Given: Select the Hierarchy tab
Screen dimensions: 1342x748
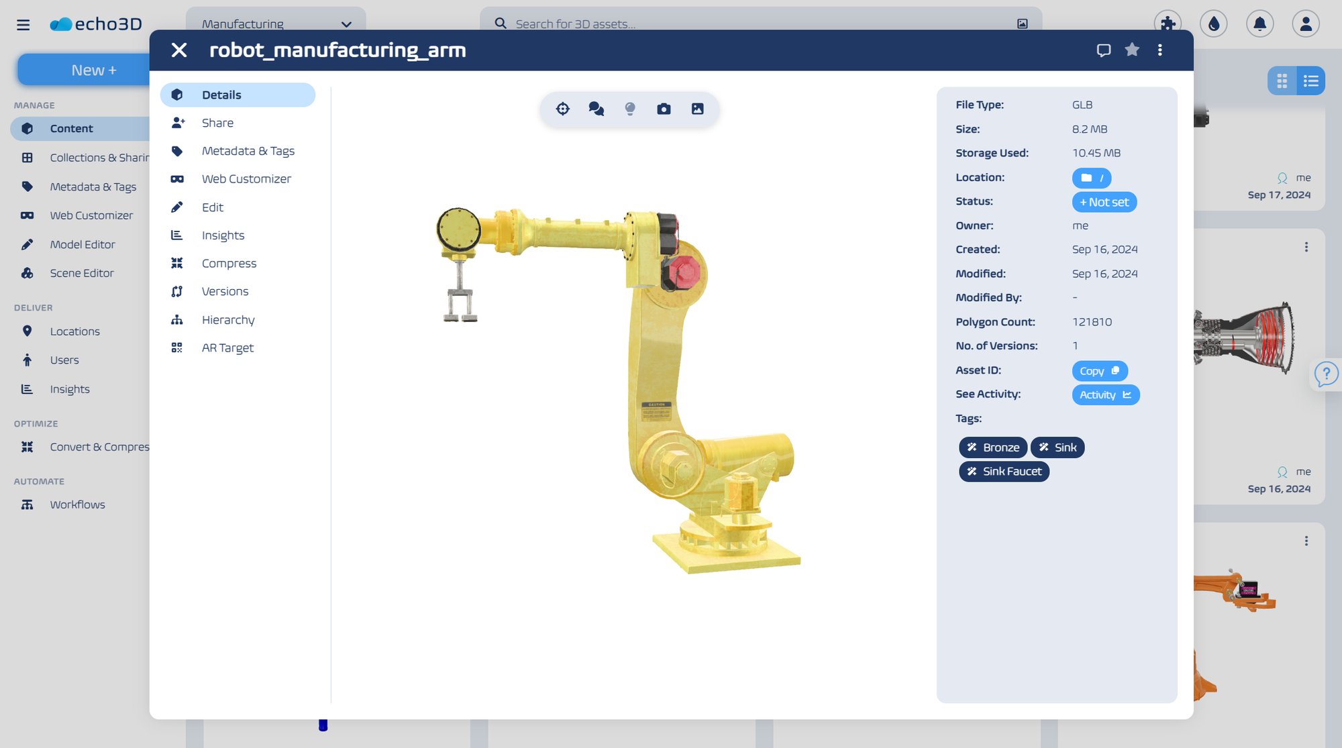Looking at the screenshot, I should (228, 320).
